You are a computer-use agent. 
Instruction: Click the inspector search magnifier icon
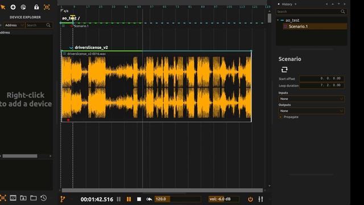click(342, 11)
